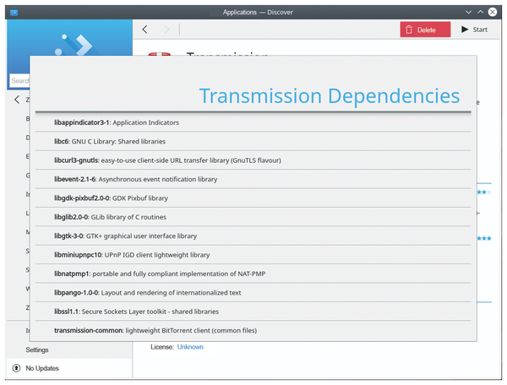Image resolution: width=507 pixels, height=385 pixels.
Task: Select the libappindicator3-1 dependency row
Action: tap(253, 122)
